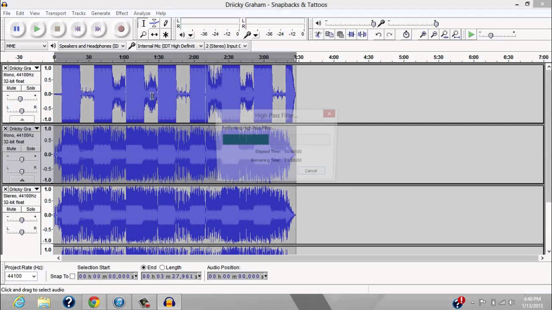Click the Redo arrow icon
This screenshot has height=310, width=552.
click(x=389, y=34)
